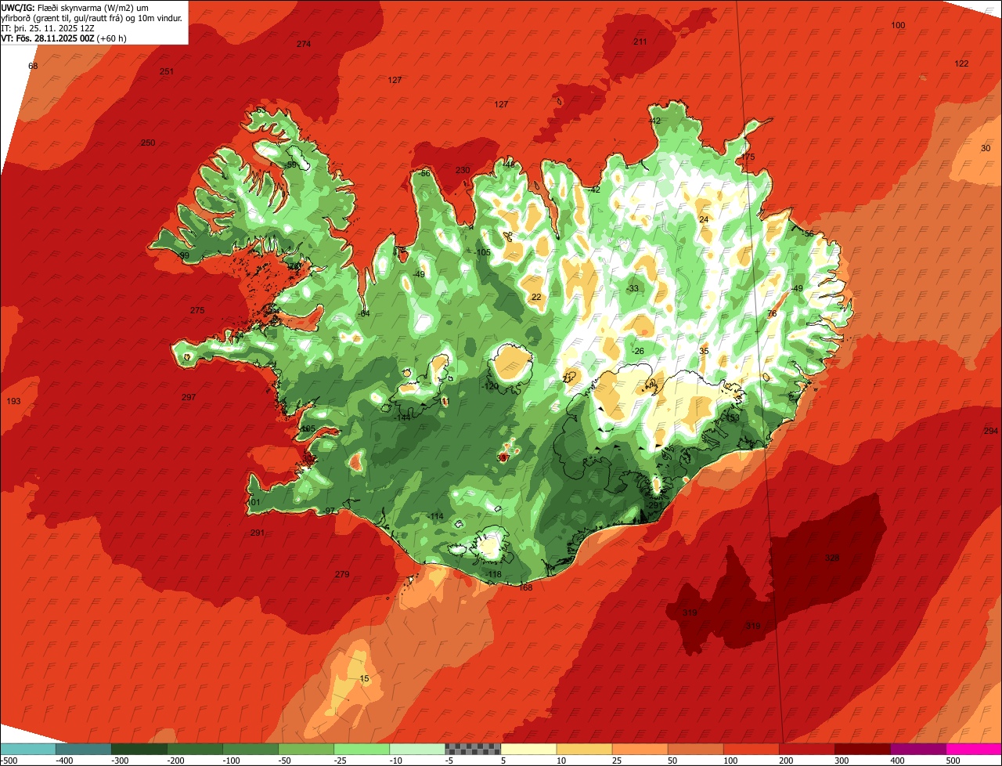Click the map value -118
The image size is (1002, 766).
pyautogui.click(x=493, y=574)
